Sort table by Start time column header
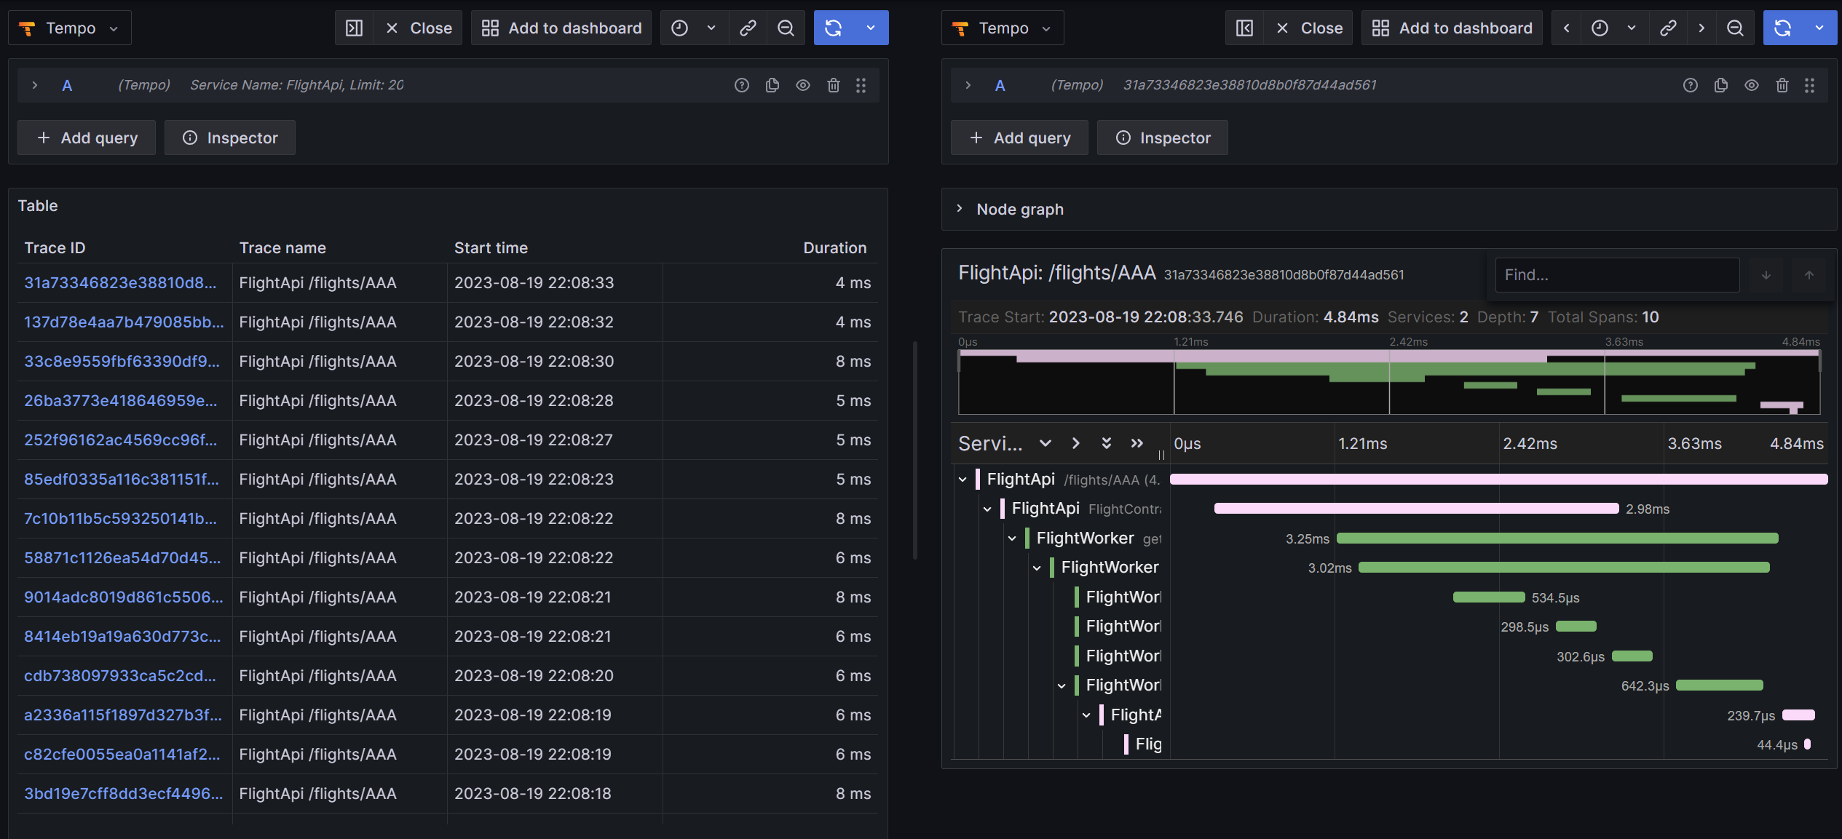This screenshot has height=839, width=1842. tap(491, 247)
